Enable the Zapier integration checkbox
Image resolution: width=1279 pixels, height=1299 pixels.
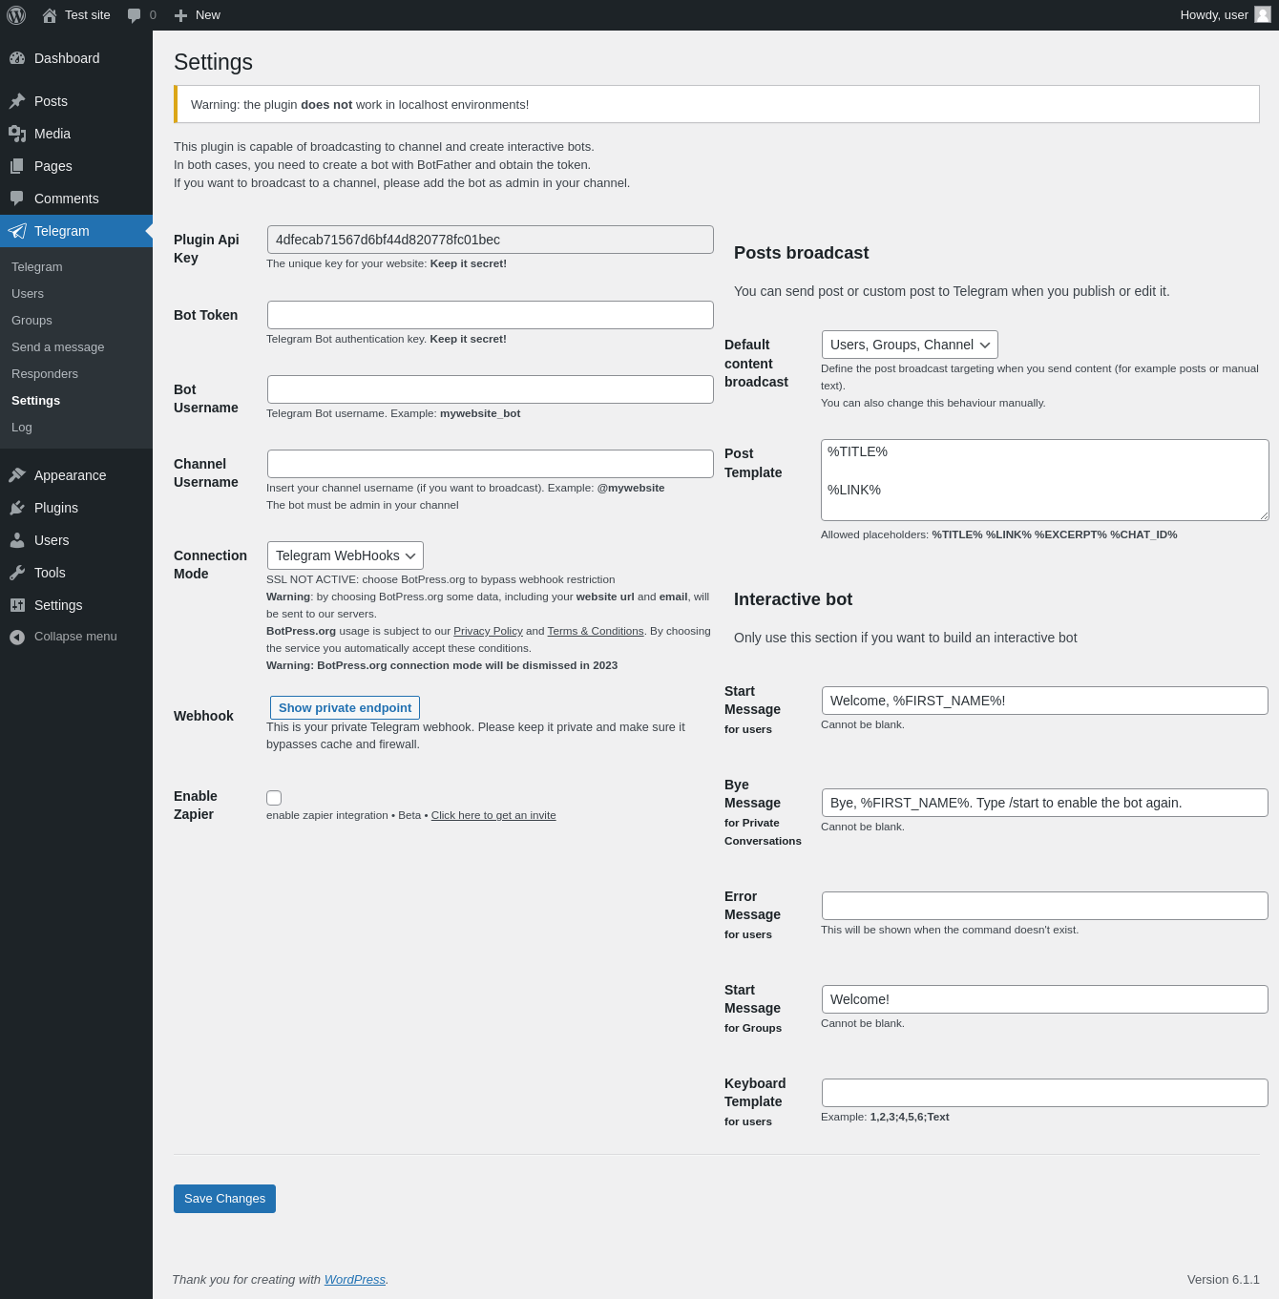[274, 798]
